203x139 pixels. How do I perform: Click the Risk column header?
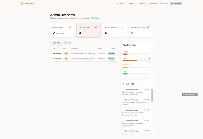[65, 49]
